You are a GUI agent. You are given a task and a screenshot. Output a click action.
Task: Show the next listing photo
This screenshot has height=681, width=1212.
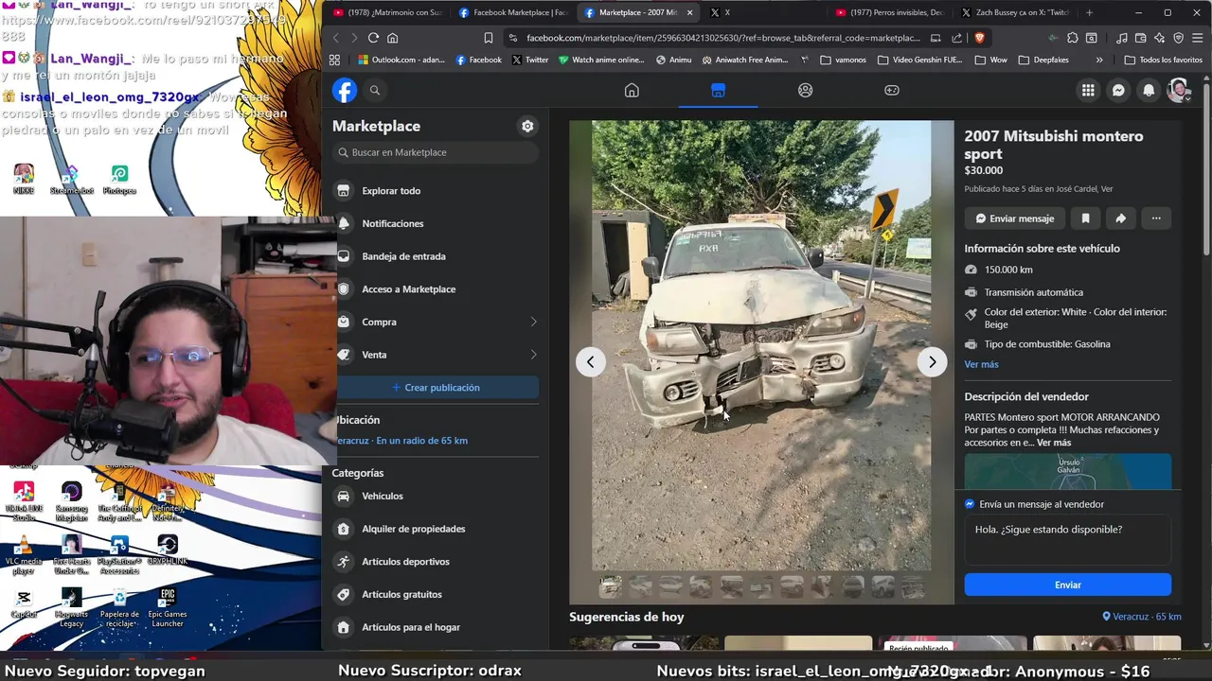click(933, 361)
